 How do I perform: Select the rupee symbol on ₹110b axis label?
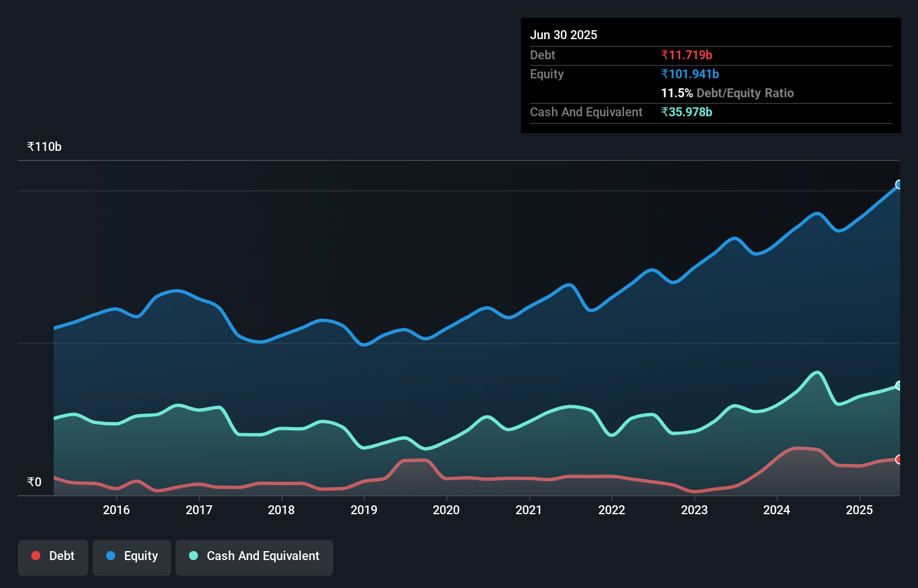tap(30, 146)
